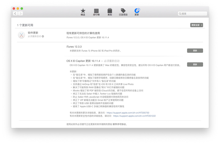
Task: Open the 精选 (Featured) star tab
Action: point(83,11)
